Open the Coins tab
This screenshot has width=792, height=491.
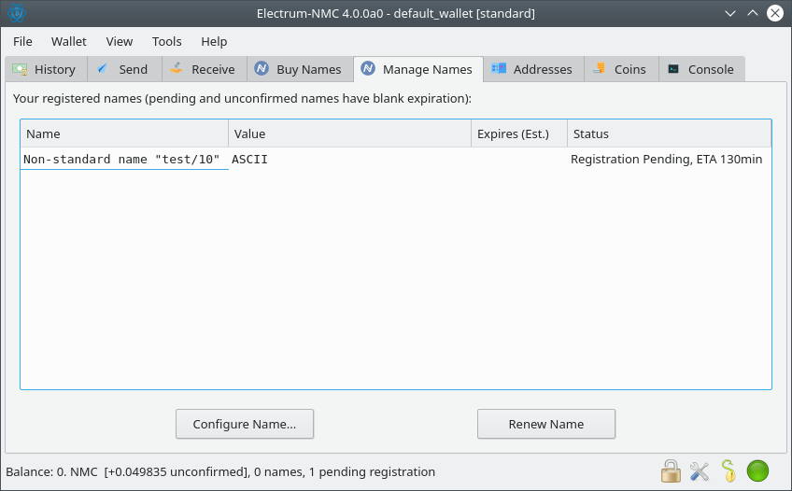(620, 69)
